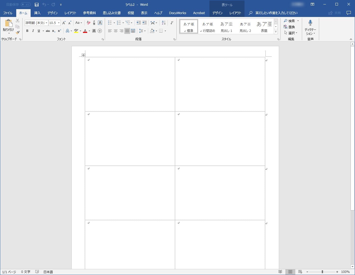
Task: Click the Cut scissors icon
Action: [18, 21]
